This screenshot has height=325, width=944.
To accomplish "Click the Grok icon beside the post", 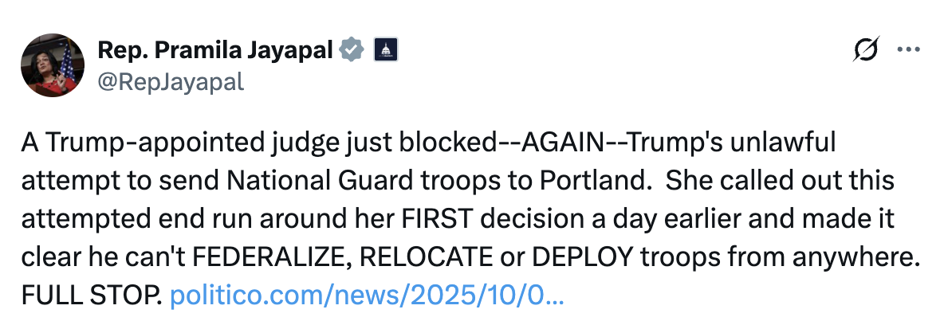I will (866, 50).
